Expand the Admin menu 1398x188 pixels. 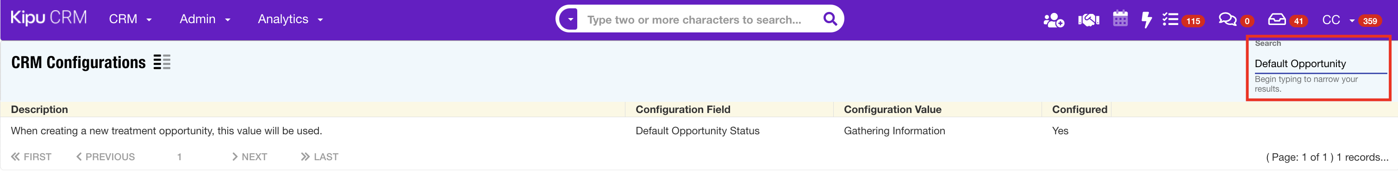(x=205, y=19)
